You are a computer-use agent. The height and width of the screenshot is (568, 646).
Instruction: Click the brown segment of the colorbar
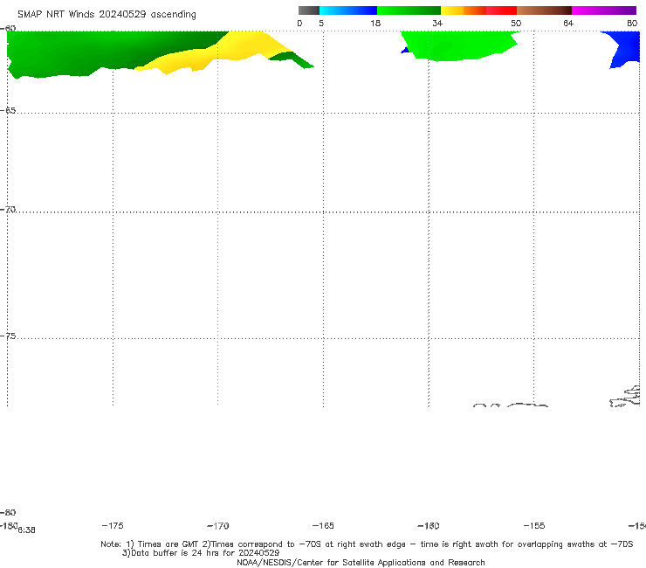coord(544,10)
